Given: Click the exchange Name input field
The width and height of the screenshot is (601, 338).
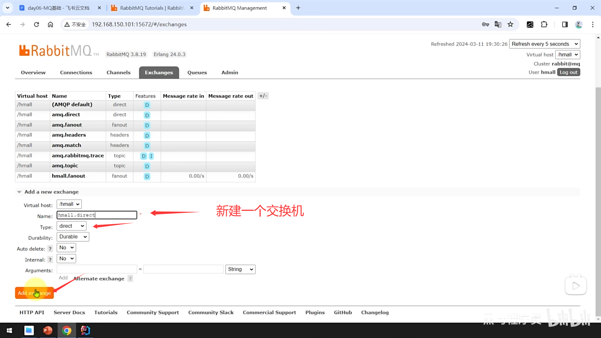Looking at the screenshot, I should 97,215.
